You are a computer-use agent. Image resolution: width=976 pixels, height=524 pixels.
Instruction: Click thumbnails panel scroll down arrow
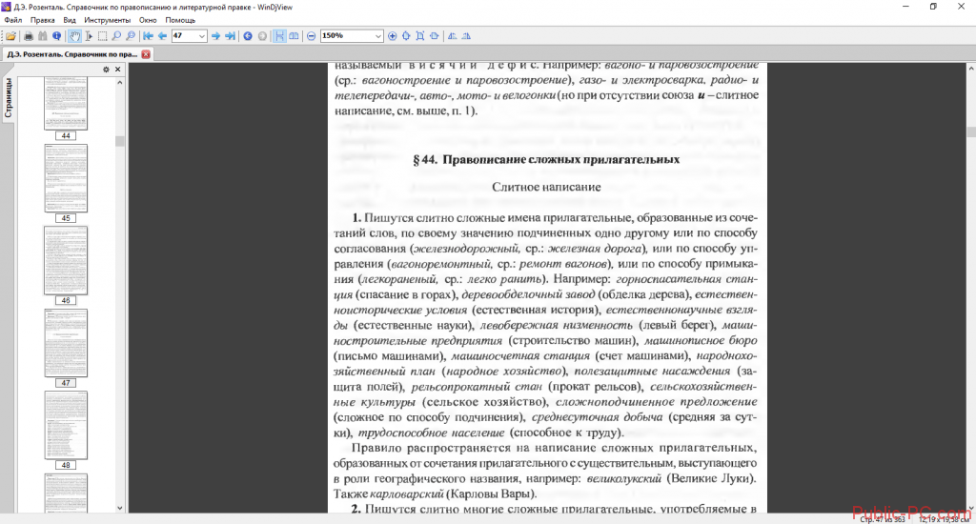pyautogui.click(x=119, y=508)
